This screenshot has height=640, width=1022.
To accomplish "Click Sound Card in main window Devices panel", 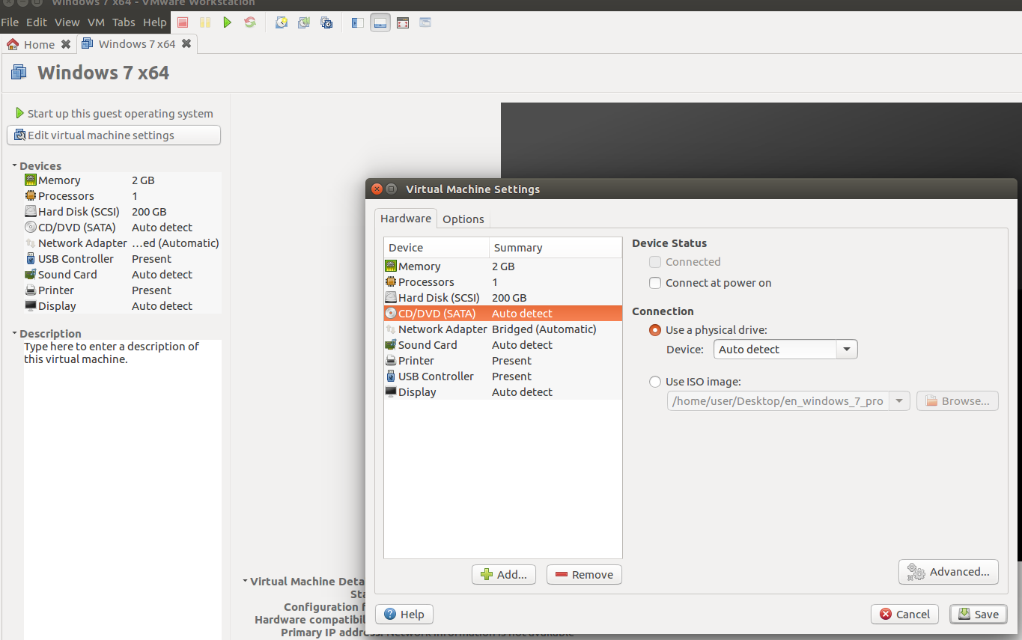I will [123, 275].
